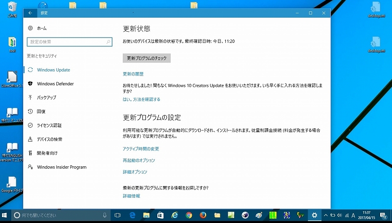Image resolution: width=392 pixels, height=223 pixels.
Task: Launch Microsoft Edge from the taskbar
Action: click(132, 215)
